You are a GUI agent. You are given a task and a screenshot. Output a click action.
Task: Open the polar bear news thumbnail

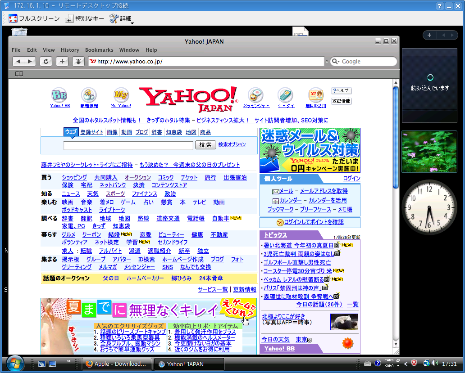(x=344, y=322)
